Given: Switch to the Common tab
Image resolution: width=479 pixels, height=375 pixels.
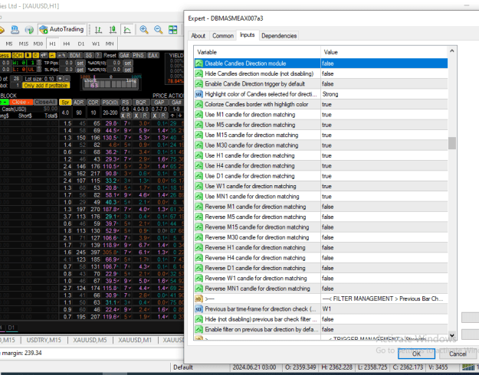Looking at the screenshot, I should click(223, 36).
